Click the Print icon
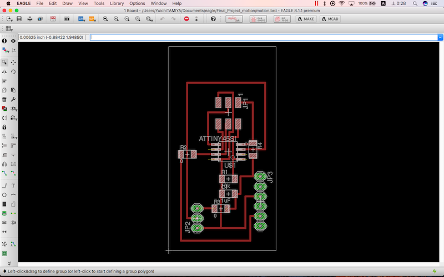Screen dimensions: 444x277 coord(30,19)
